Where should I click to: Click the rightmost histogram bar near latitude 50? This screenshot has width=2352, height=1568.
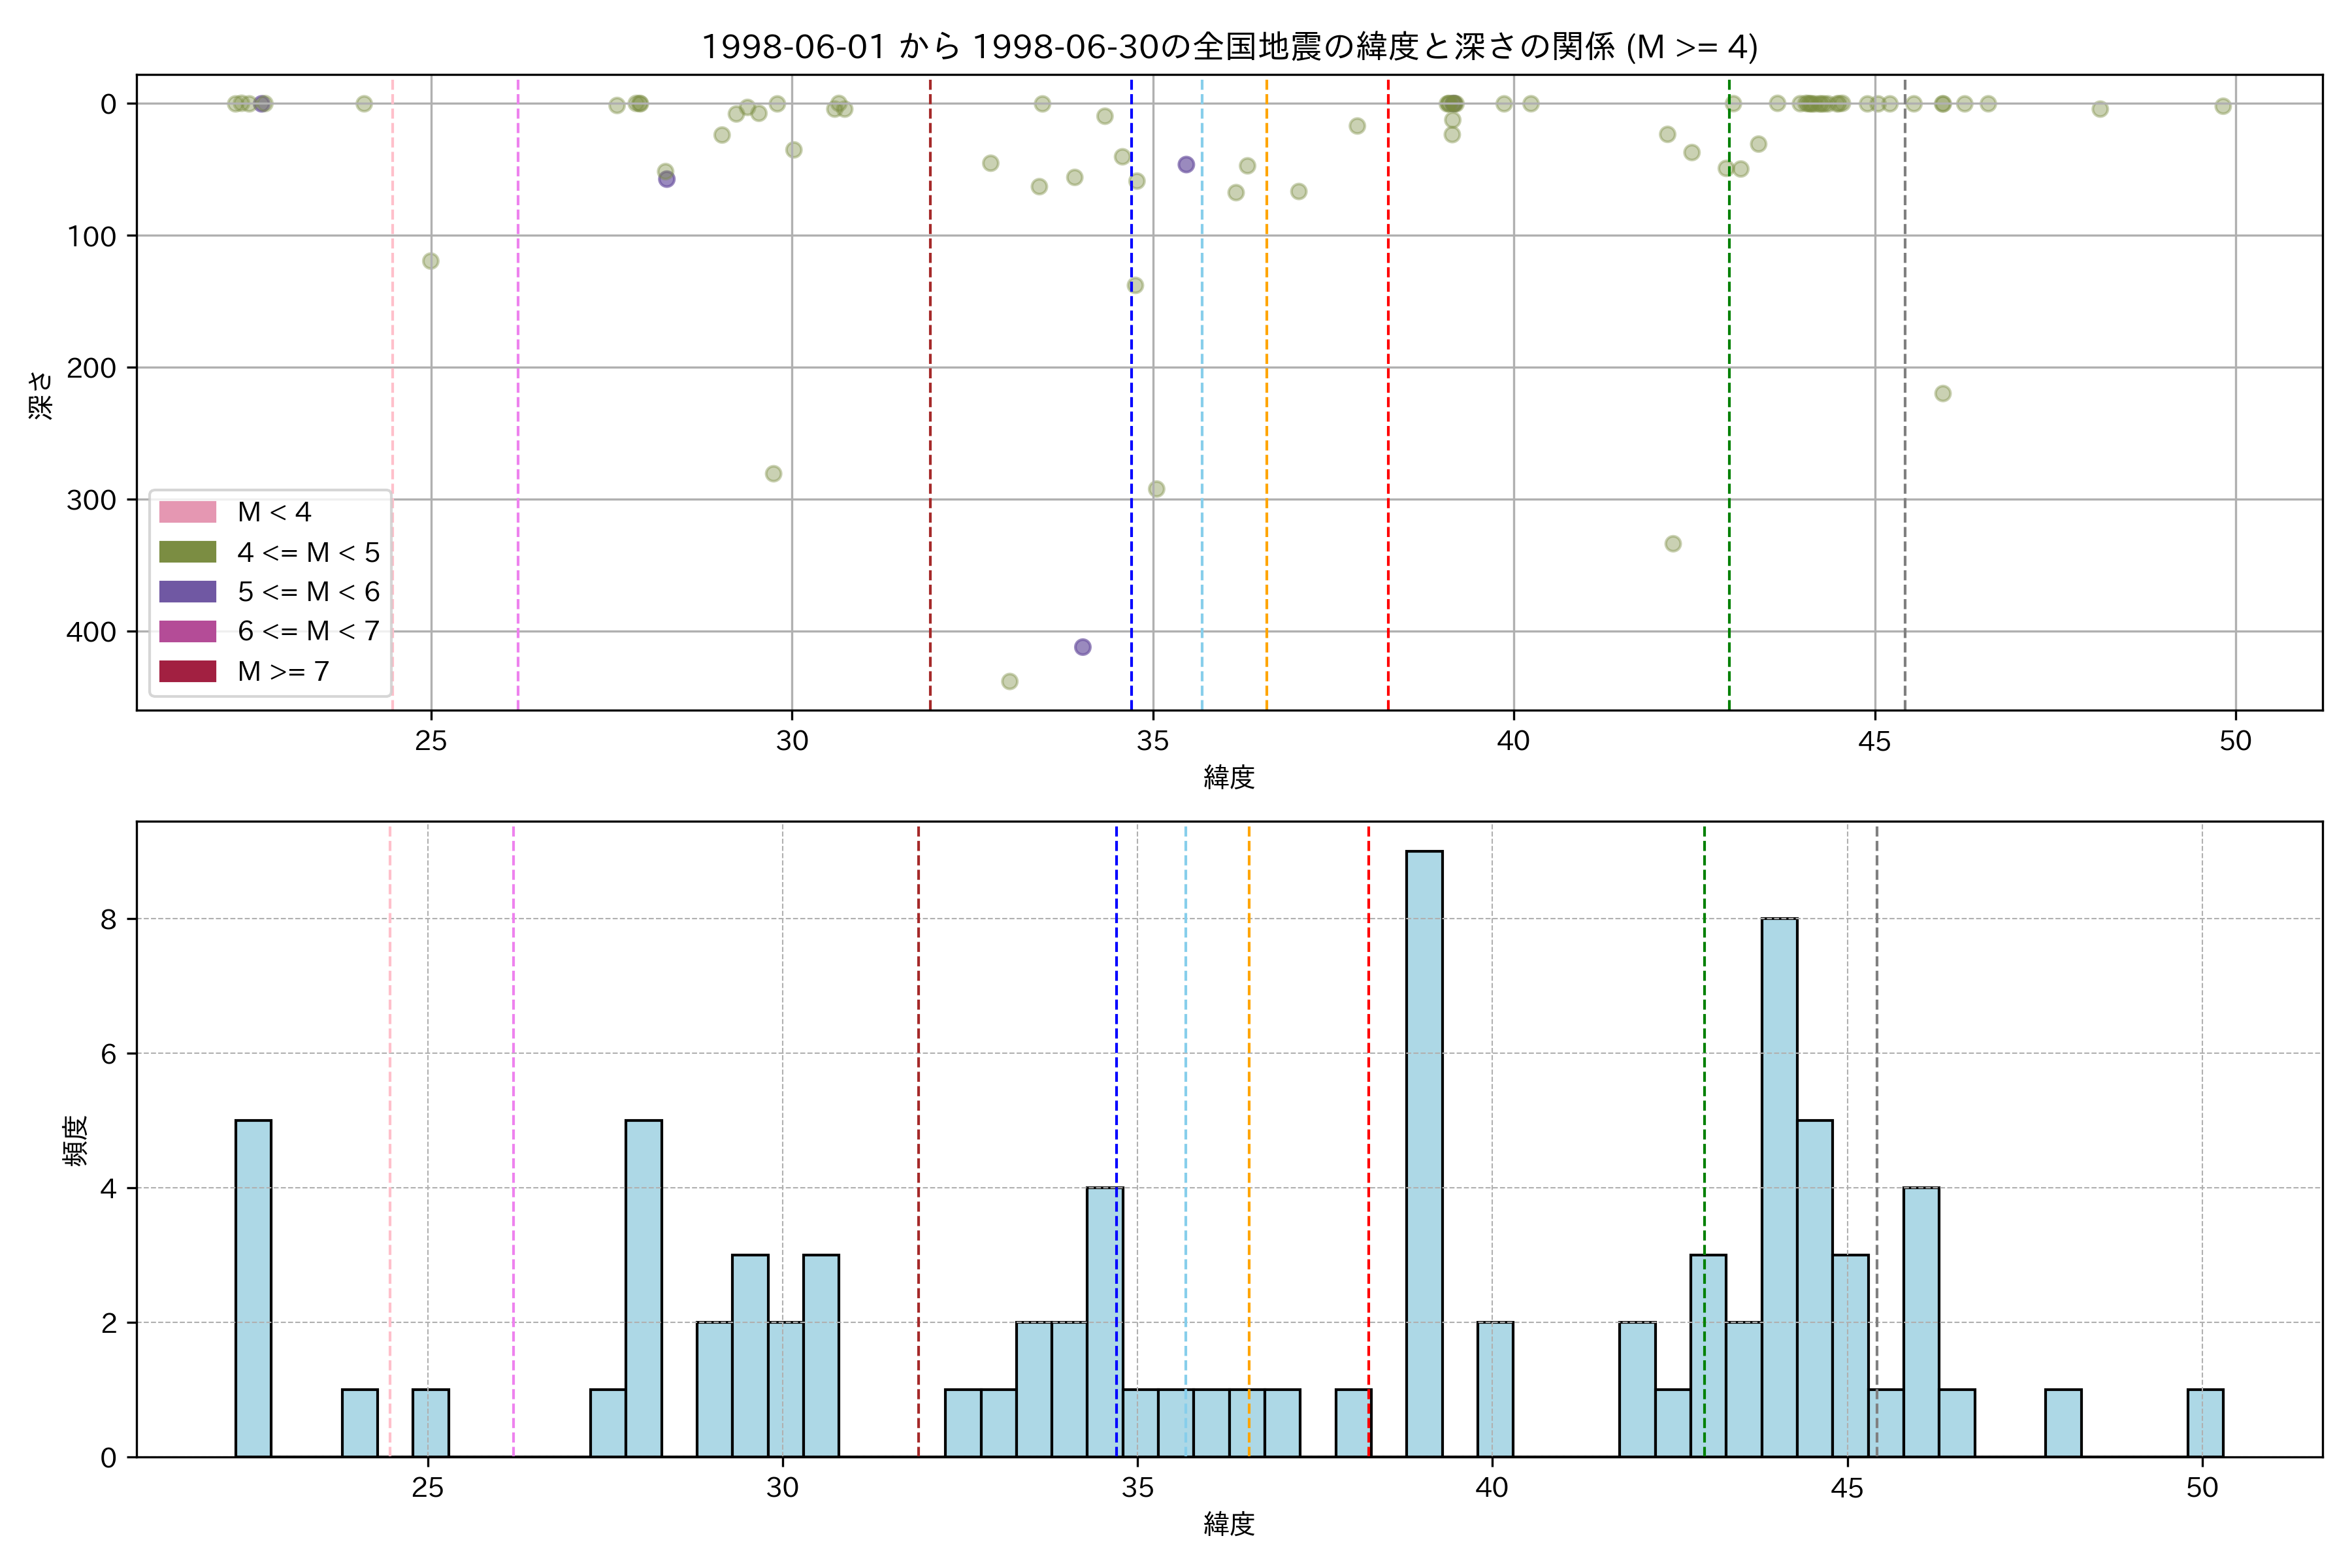pos(2205,1423)
